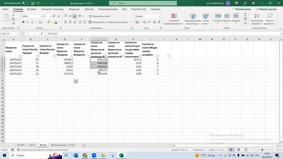The image size is (283, 159).
Task: Undo the last action
Action: pyautogui.click(x=38, y=3)
